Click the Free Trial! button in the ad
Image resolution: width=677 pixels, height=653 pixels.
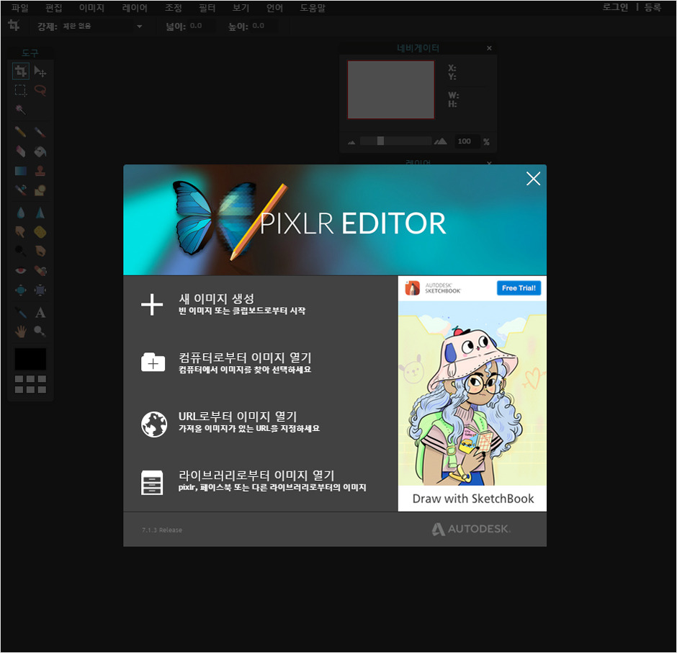[519, 288]
